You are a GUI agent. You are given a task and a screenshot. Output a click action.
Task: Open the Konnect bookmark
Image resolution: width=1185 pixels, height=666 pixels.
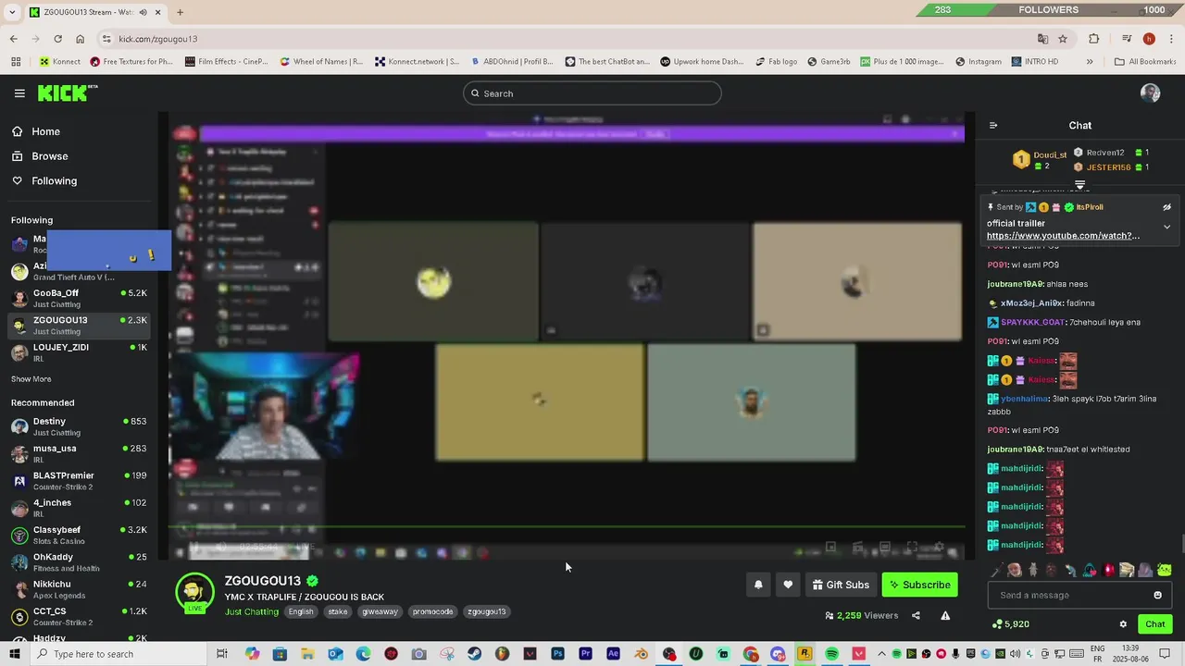[59, 62]
